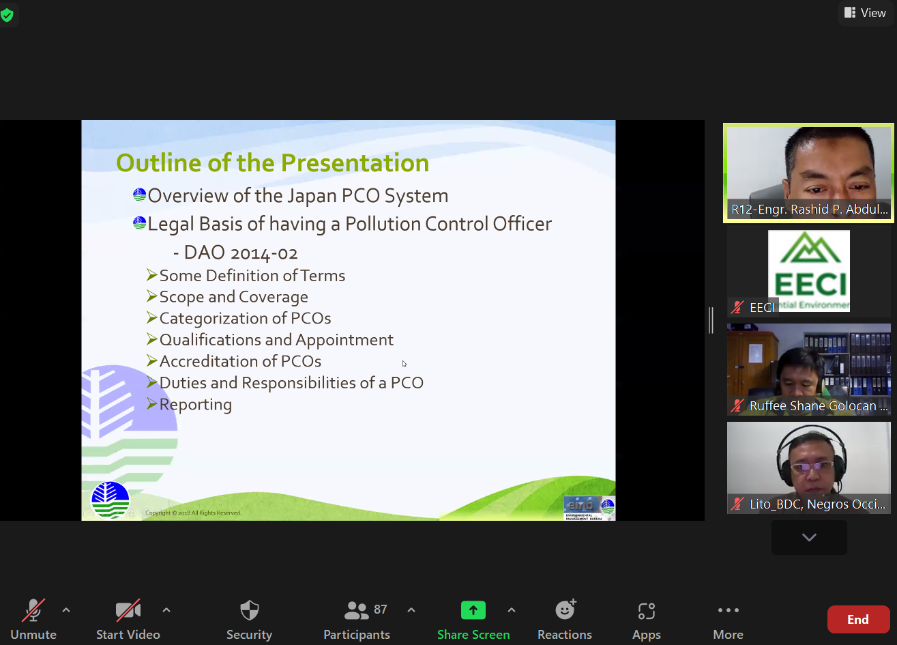Screen dimensions: 897x645
Task: Click 'Copyright © 2018 All Rights Reserved' text
Action: click(x=193, y=513)
